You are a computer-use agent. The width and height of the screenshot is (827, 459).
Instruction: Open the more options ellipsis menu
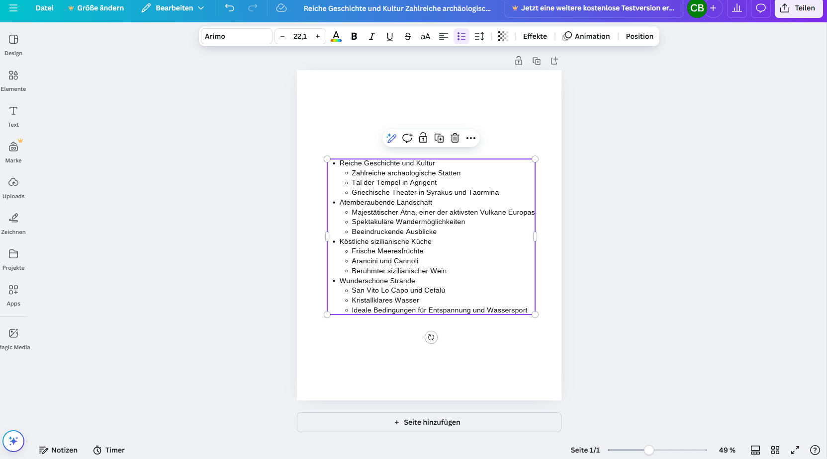[471, 138]
